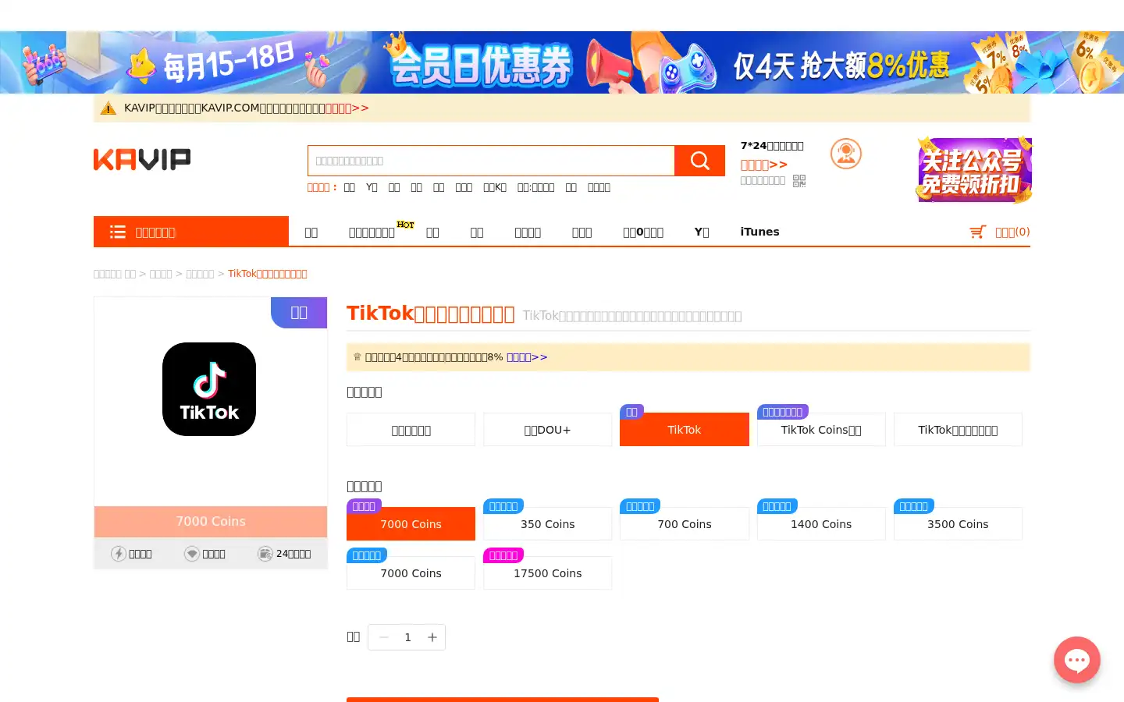Screen dimensions: 1124x702
Task: Choose the DOU+ product option
Action: [547, 430]
